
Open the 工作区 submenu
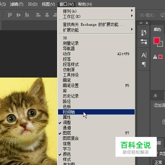[96, 16]
